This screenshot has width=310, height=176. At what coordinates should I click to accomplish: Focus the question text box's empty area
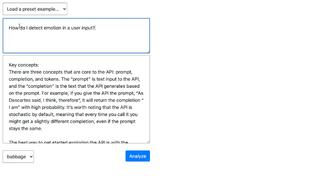click(x=76, y=42)
